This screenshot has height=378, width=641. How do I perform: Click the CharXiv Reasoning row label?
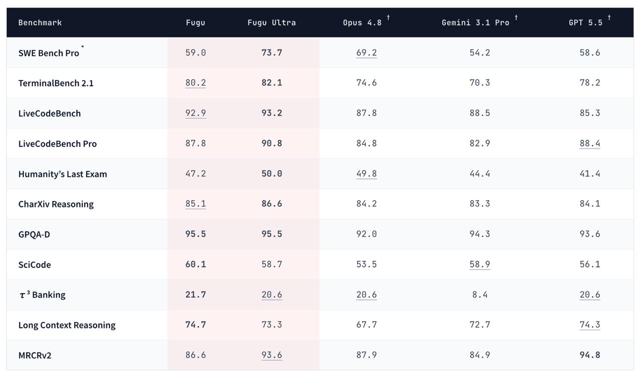(56, 204)
